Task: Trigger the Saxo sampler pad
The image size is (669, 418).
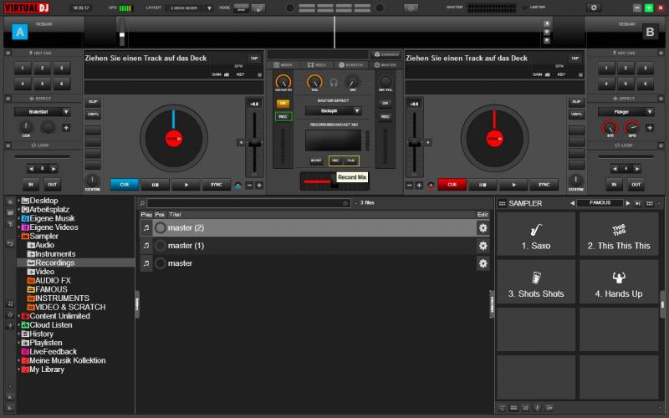Action: pos(535,233)
